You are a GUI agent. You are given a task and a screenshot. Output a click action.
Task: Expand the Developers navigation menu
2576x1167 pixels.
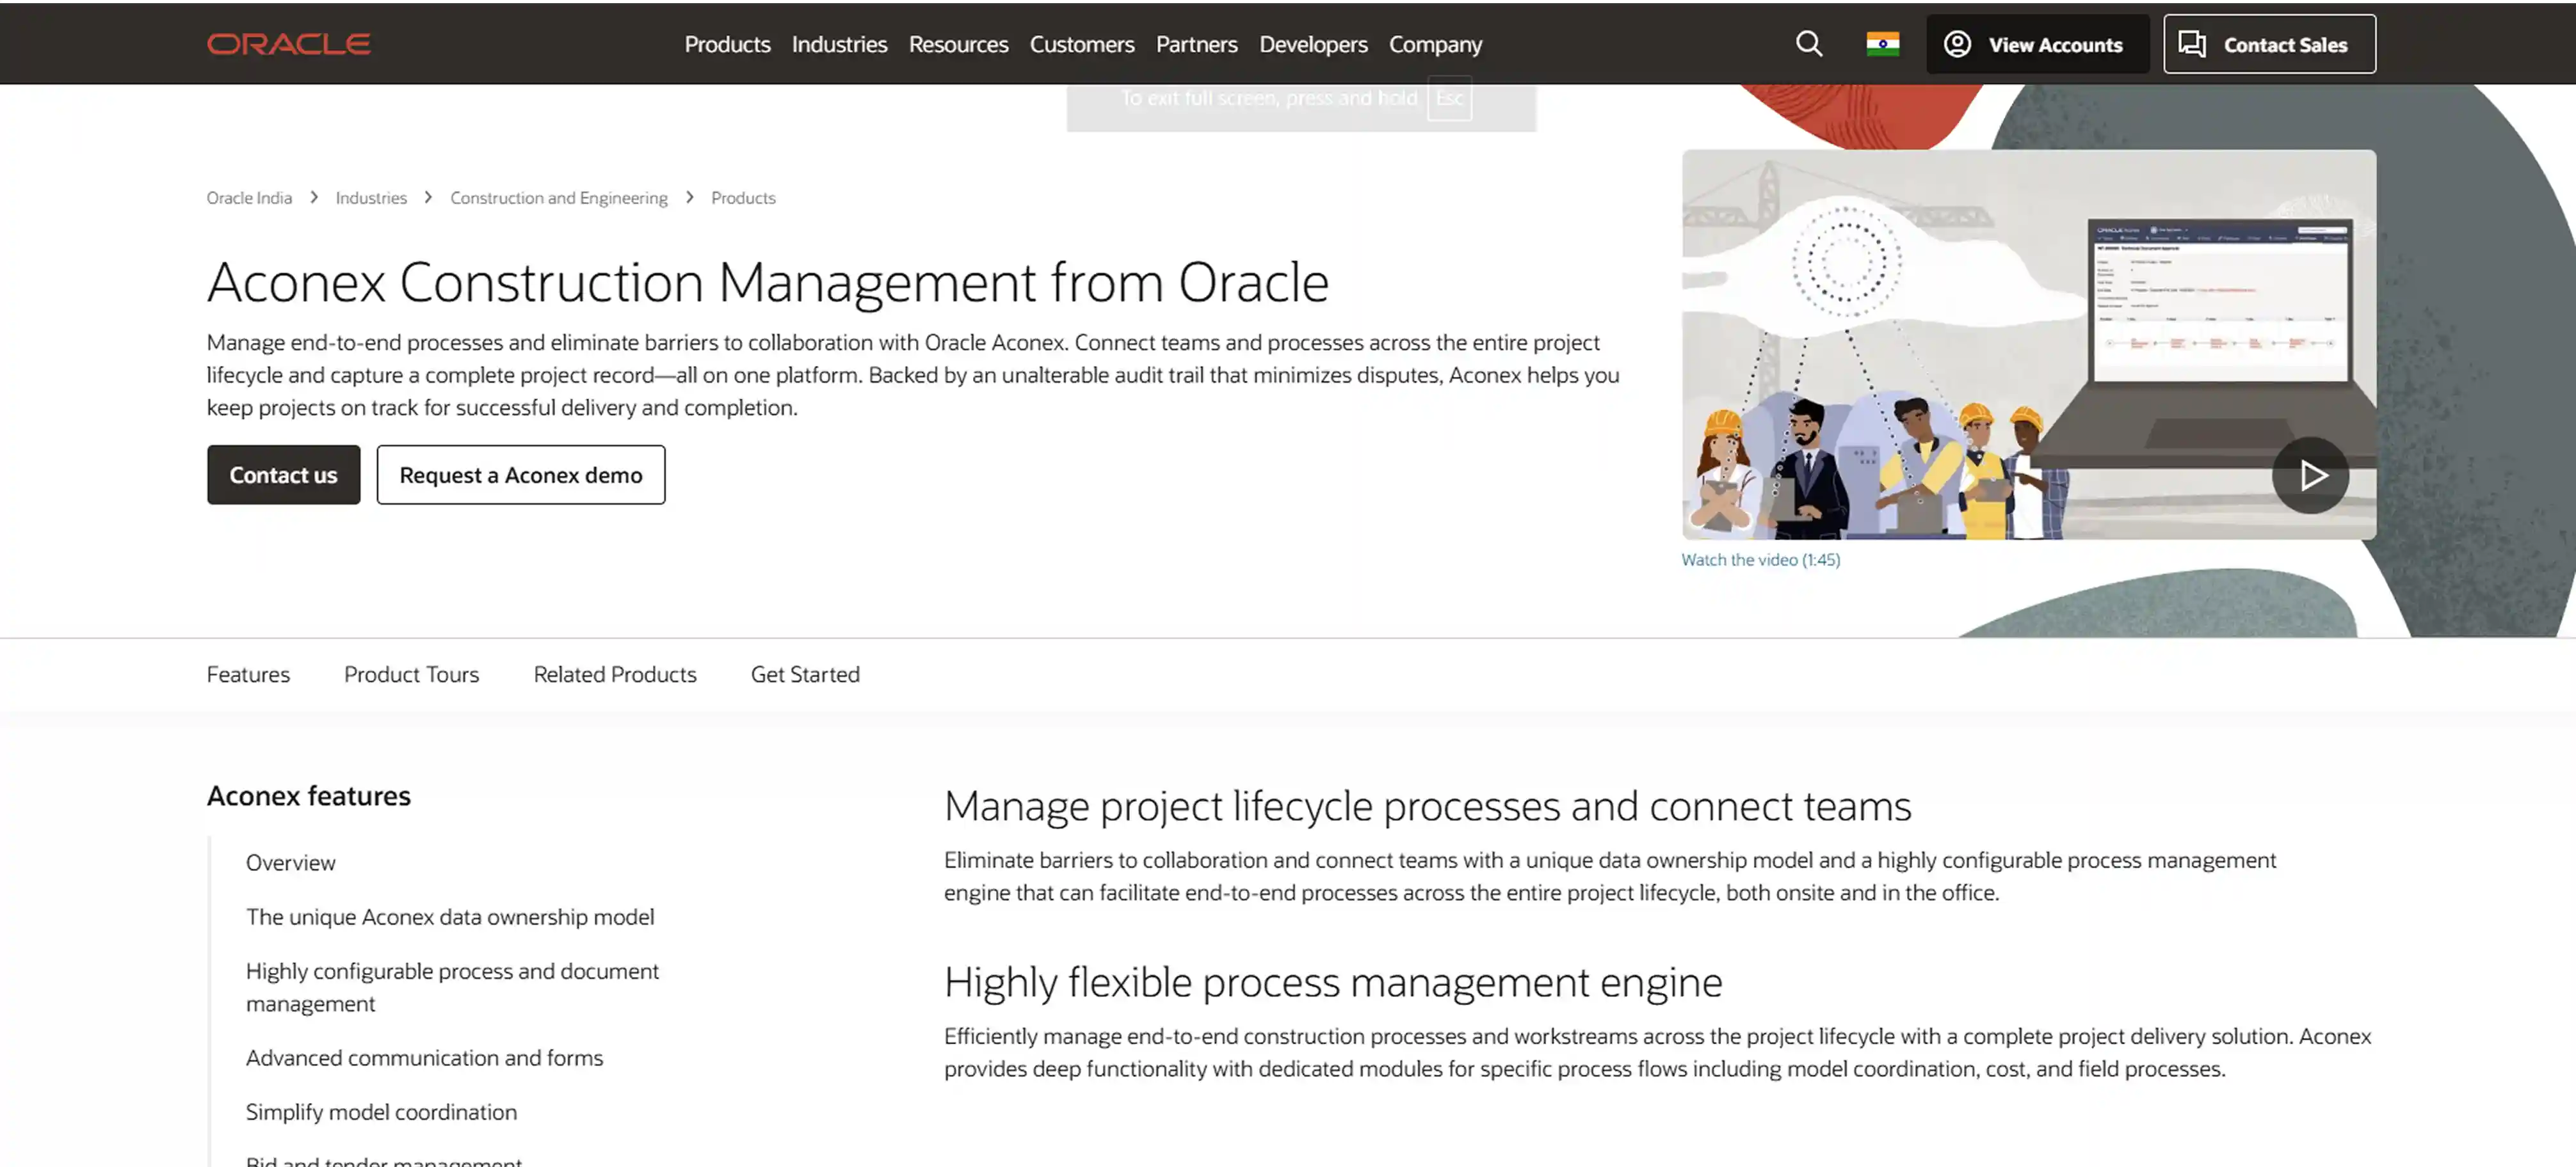click(1312, 44)
